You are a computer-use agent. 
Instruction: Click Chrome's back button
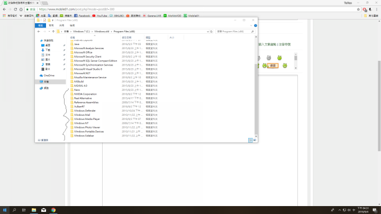coord(4,9)
